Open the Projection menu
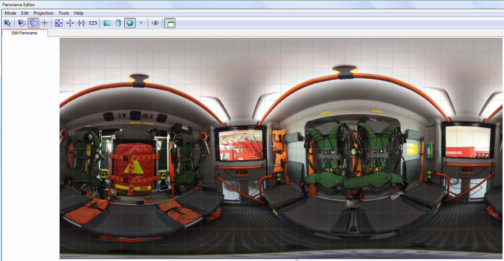Viewport: 504px width, 261px height. 43,13
